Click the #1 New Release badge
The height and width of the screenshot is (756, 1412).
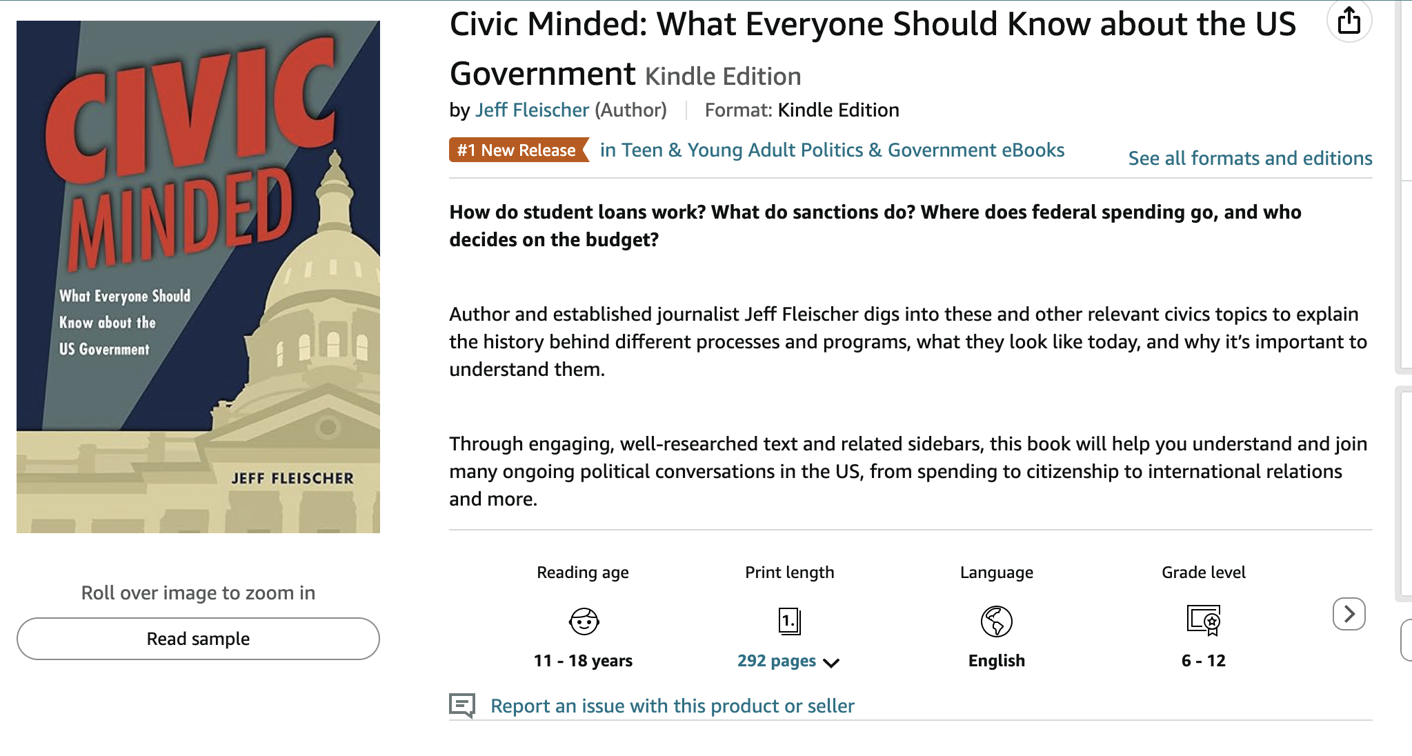(517, 150)
